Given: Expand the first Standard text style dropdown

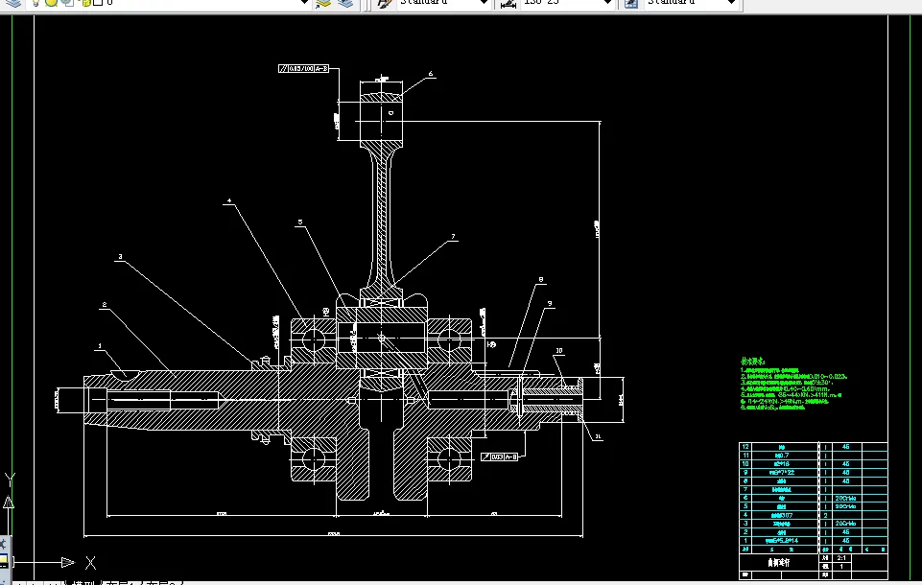Looking at the screenshot, I should (x=484, y=2).
